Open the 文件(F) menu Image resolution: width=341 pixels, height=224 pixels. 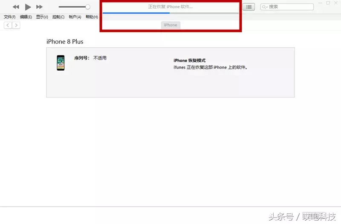click(9, 17)
